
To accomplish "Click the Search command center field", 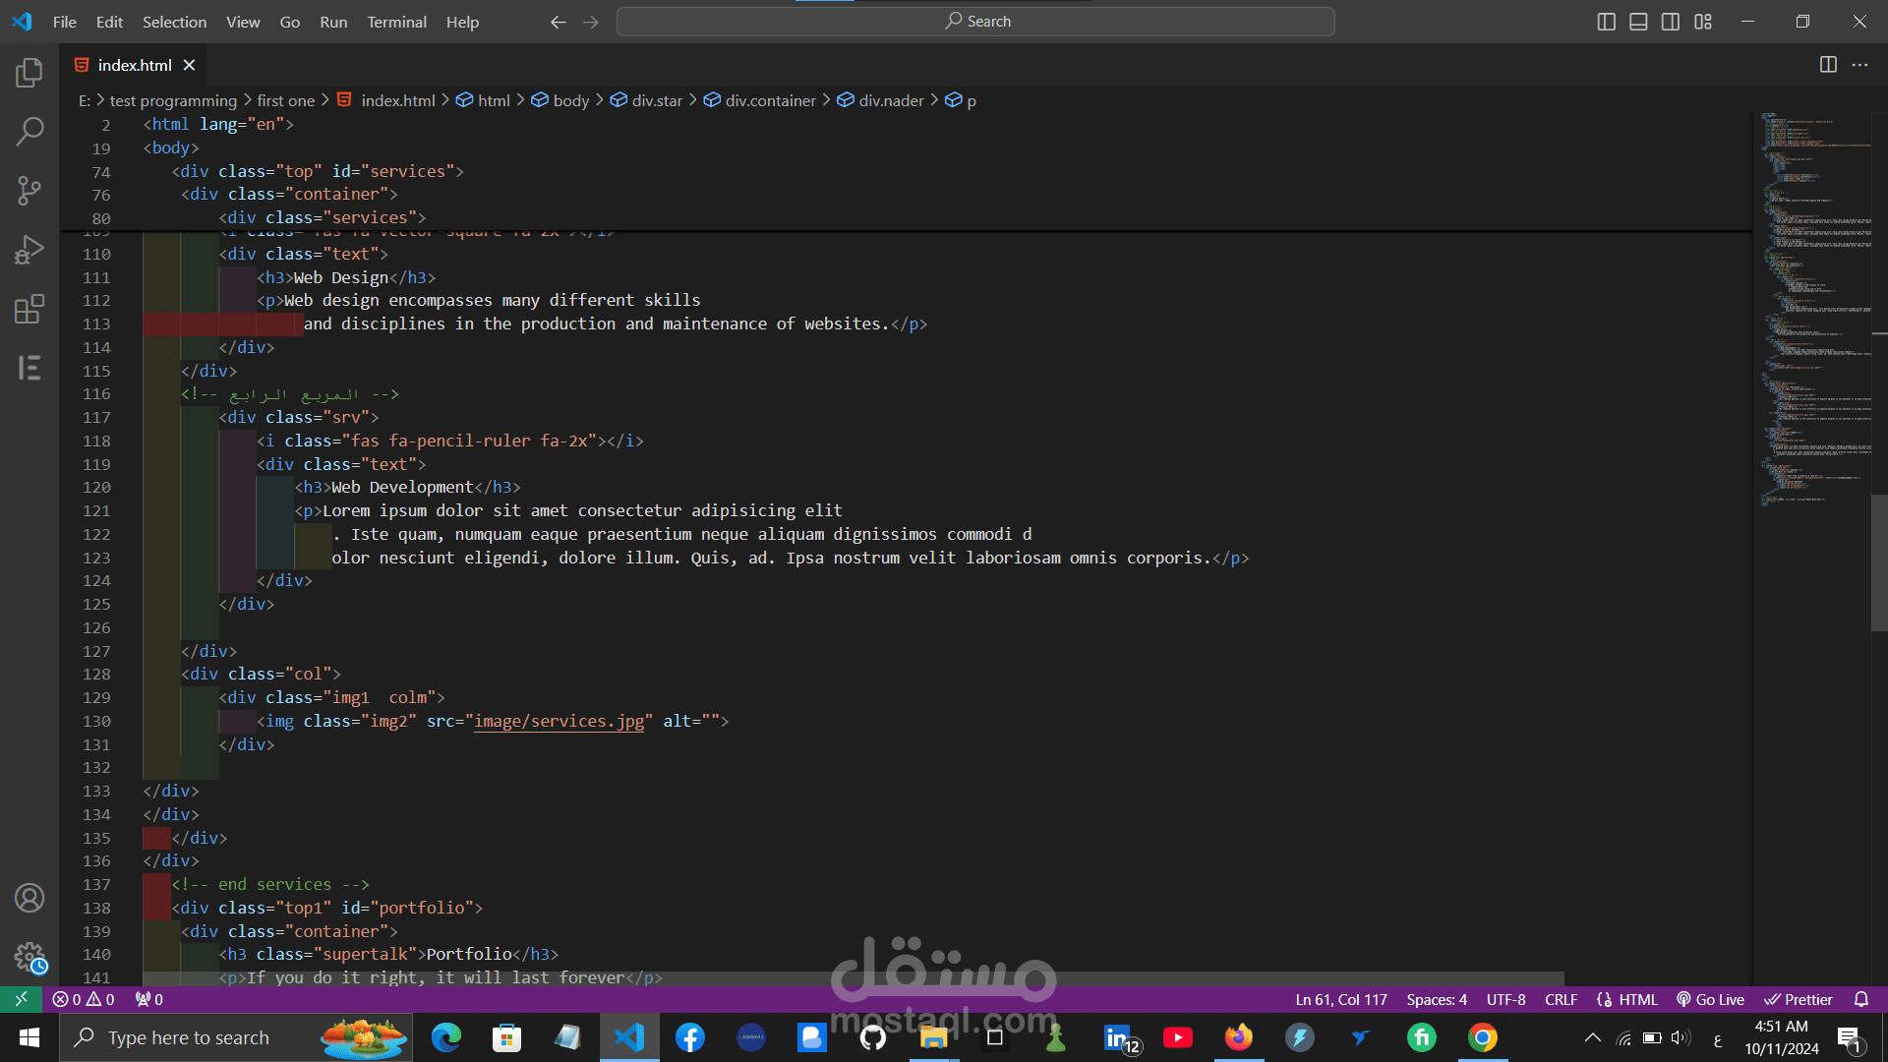I will point(975,22).
